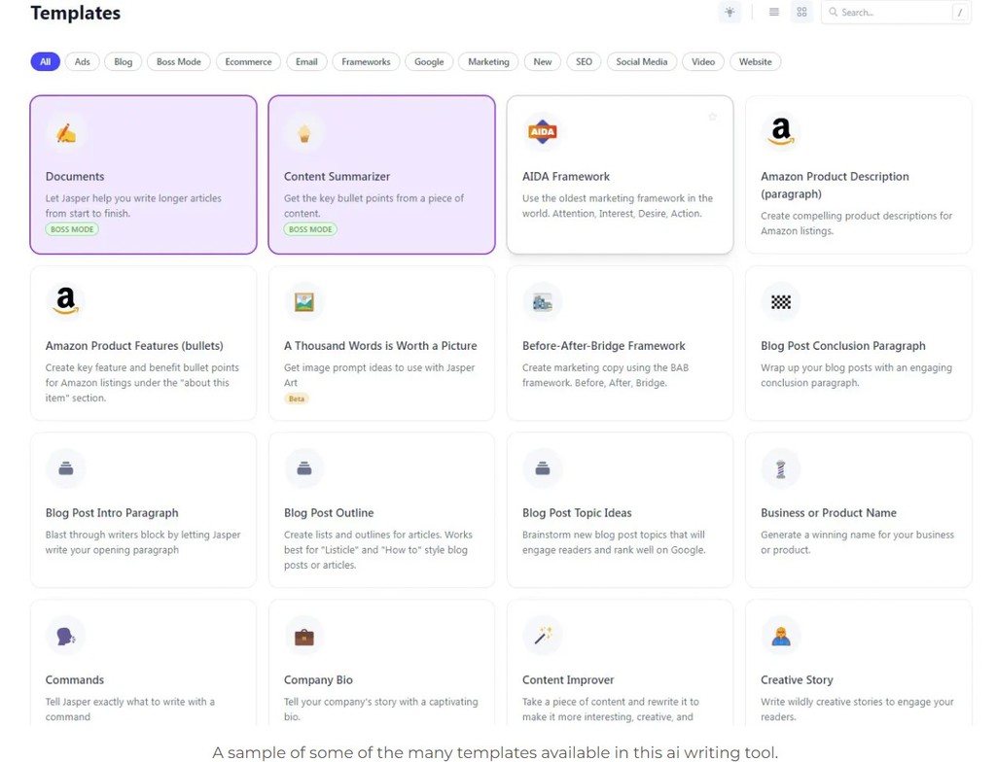The image size is (996, 762).
Task: Open the Social Media category
Action: pos(641,61)
